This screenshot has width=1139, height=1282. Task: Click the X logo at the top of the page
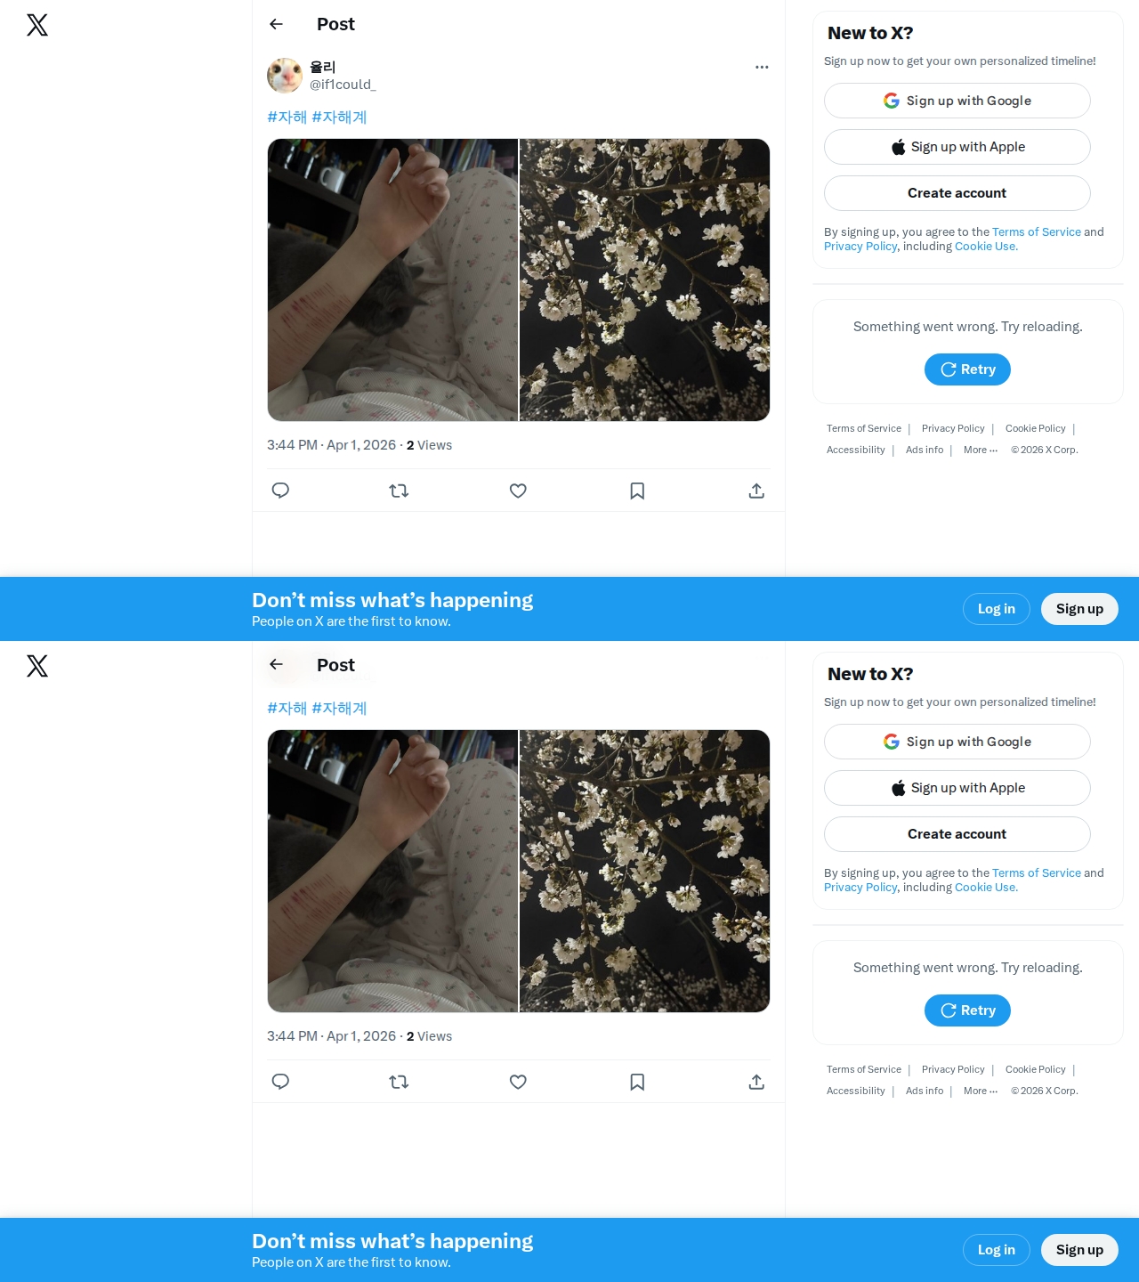(x=37, y=25)
